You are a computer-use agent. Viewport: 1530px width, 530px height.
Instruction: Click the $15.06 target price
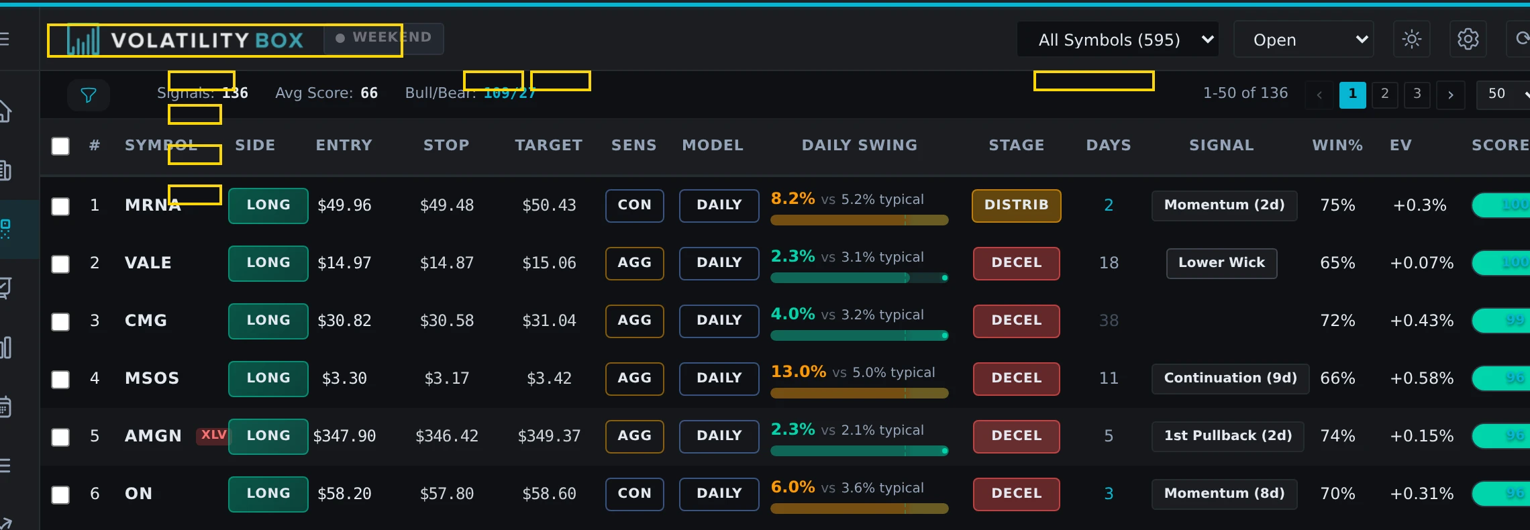coord(549,263)
